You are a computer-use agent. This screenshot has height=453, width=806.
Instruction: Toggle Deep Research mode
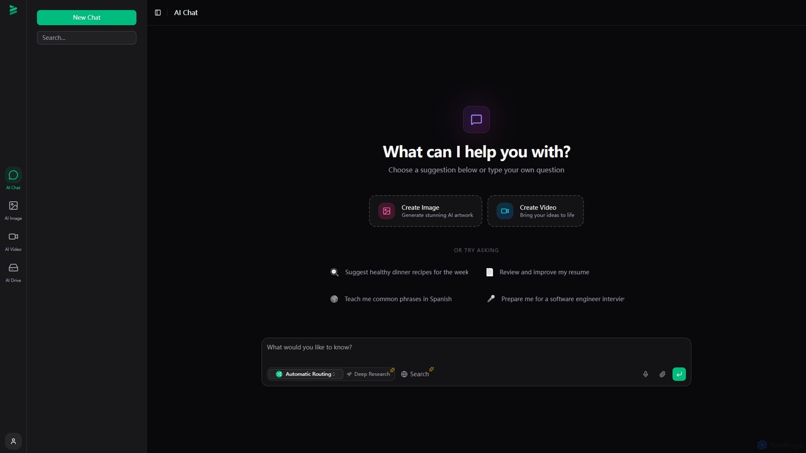(x=369, y=374)
